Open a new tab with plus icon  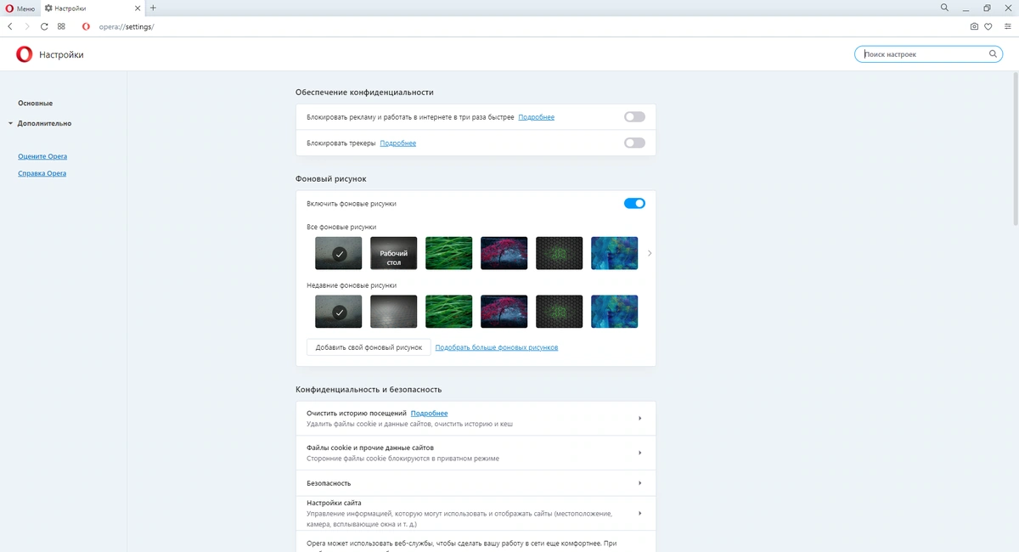click(153, 8)
